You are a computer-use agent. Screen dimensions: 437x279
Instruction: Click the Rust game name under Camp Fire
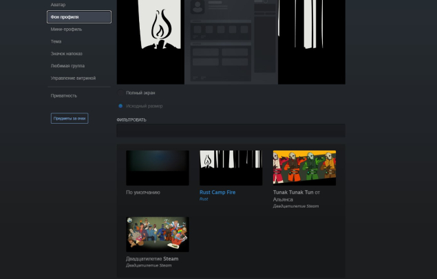click(x=204, y=199)
